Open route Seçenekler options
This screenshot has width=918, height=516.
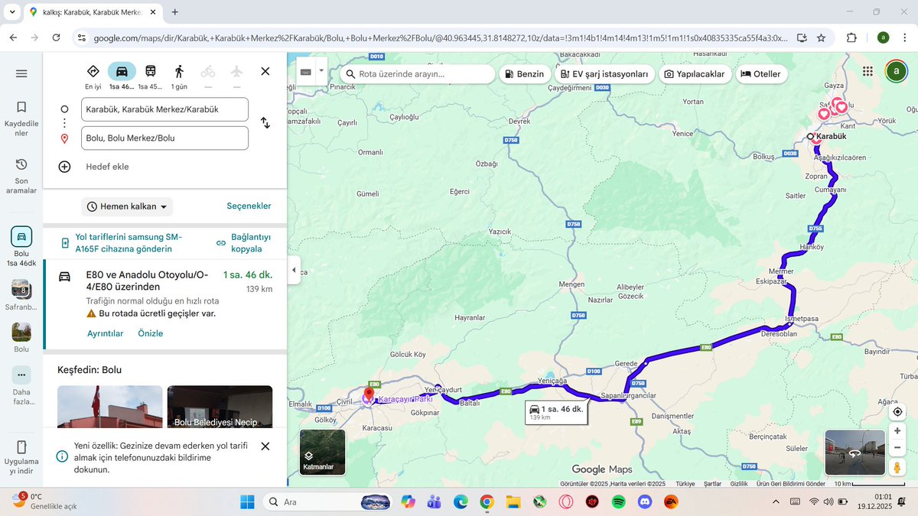(x=249, y=206)
